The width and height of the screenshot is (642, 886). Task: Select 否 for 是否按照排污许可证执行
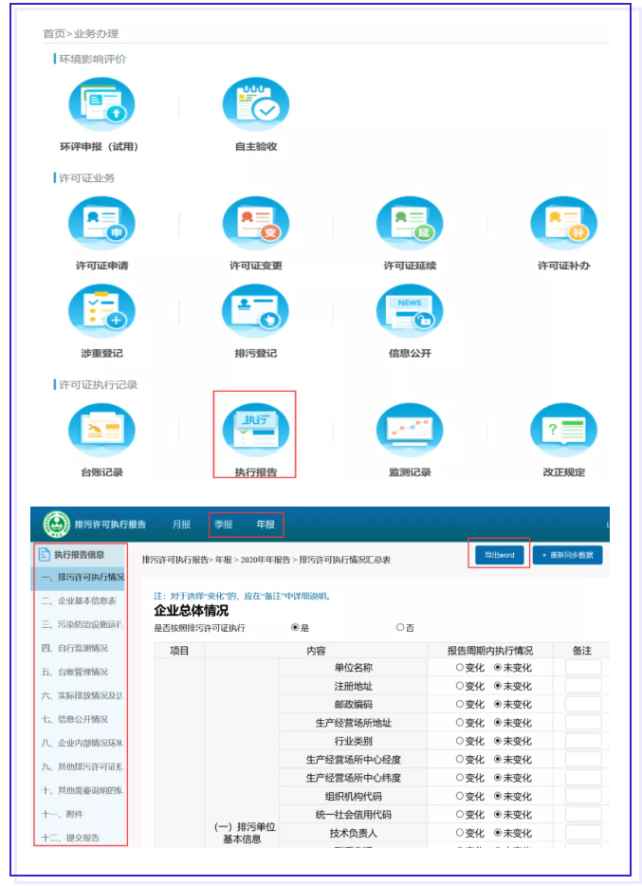click(x=401, y=628)
